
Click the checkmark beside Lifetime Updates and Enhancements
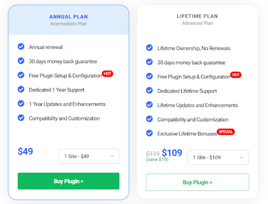149,105
